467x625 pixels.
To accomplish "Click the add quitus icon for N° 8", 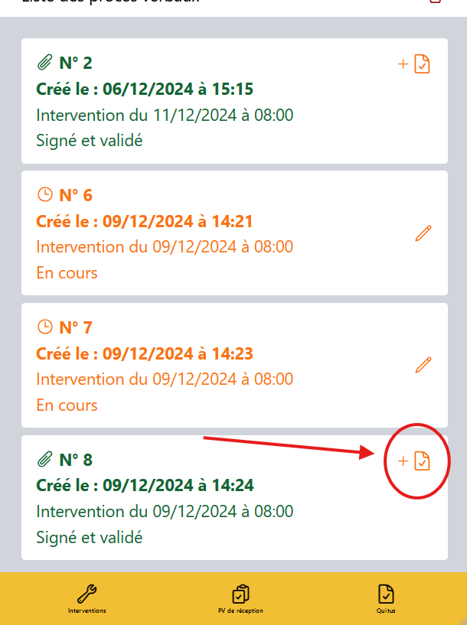I will [414, 461].
